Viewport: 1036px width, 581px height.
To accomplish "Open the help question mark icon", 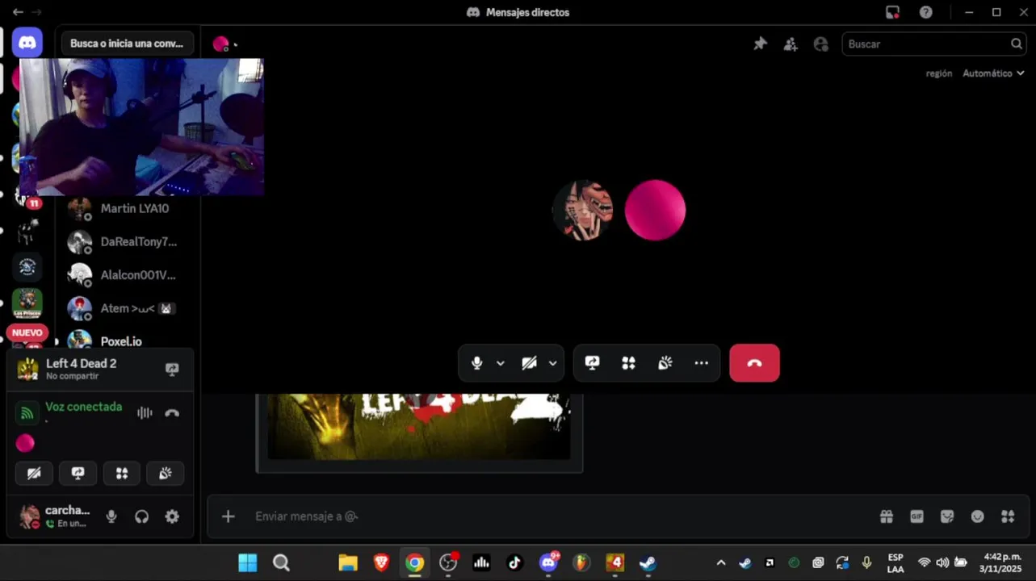I will click(x=926, y=12).
